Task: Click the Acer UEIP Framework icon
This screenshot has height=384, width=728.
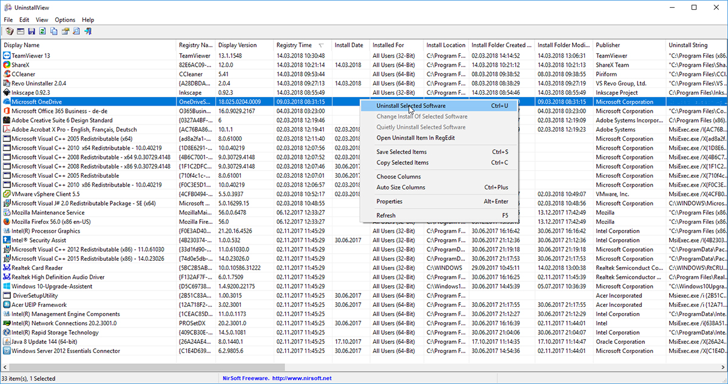Action: coord(7,305)
